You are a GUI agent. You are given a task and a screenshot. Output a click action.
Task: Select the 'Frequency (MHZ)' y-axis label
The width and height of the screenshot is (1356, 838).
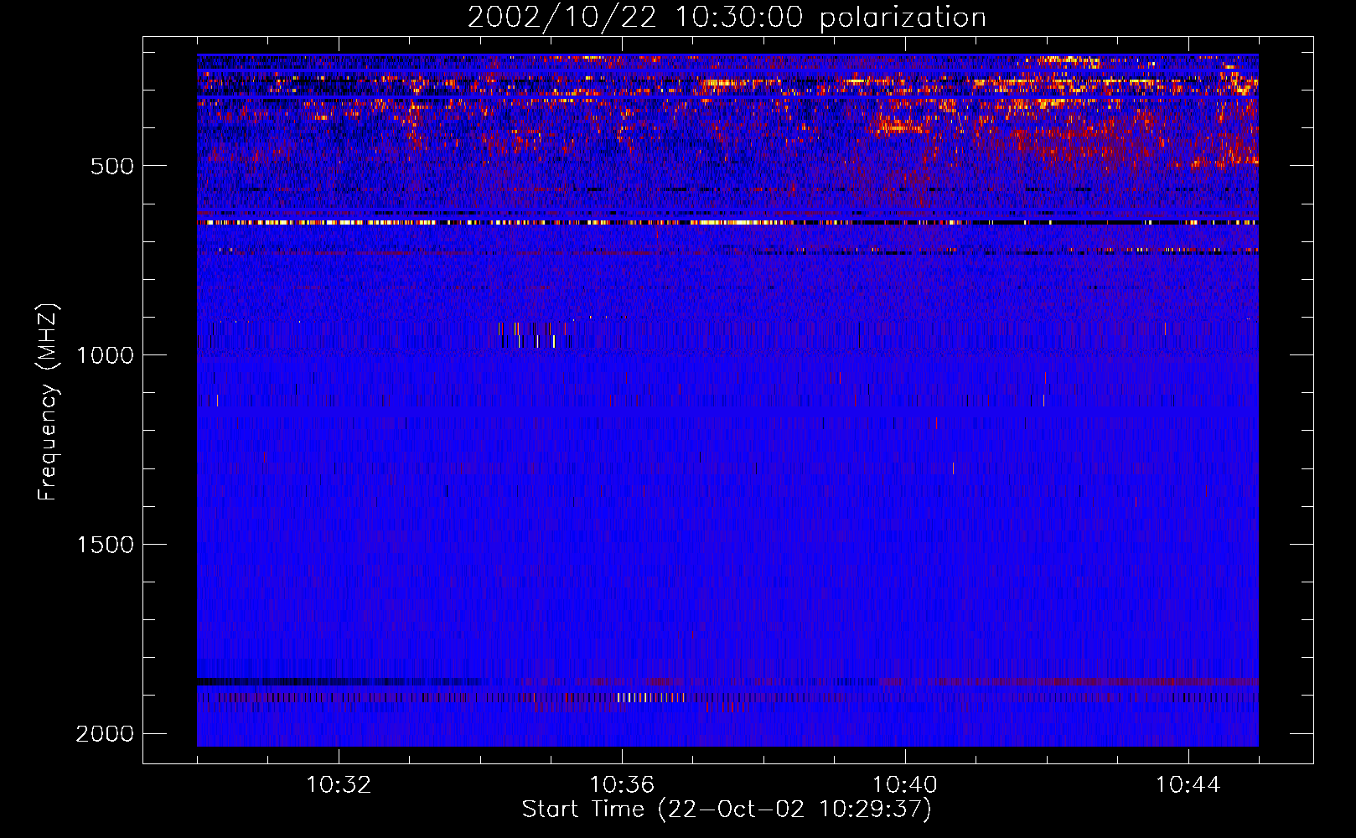(x=49, y=402)
